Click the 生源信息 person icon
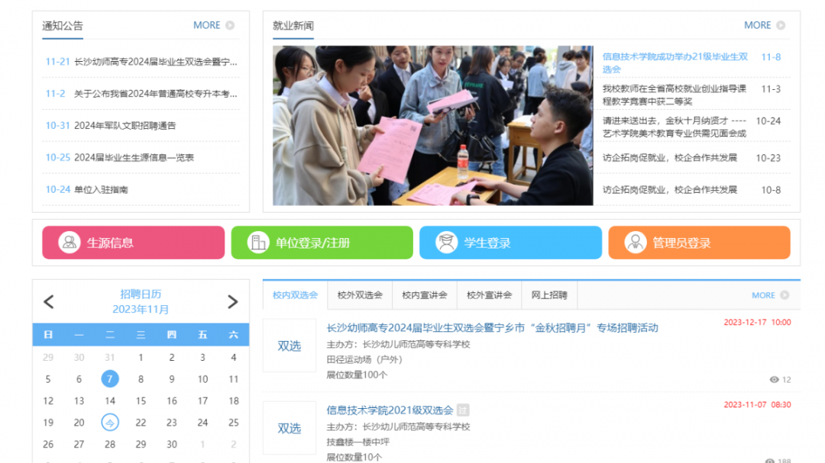The image size is (825, 463). pos(70,243)
